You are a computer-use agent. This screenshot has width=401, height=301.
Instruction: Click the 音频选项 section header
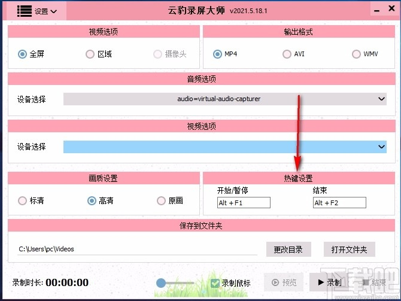201,79
